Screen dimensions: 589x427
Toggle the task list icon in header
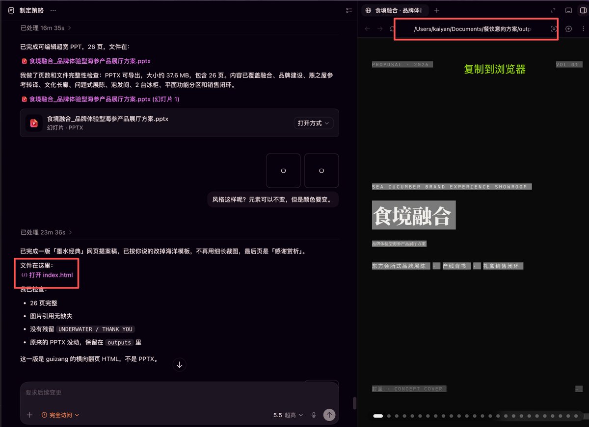pos(349,10)
